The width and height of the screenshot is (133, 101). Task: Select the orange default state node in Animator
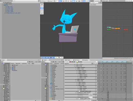(x=118, y=28)
